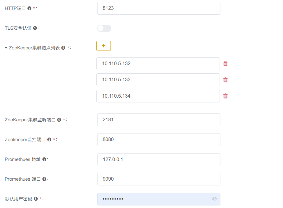Show the default user password
Viewport: 283px width, 208px height.
[214, 199]
